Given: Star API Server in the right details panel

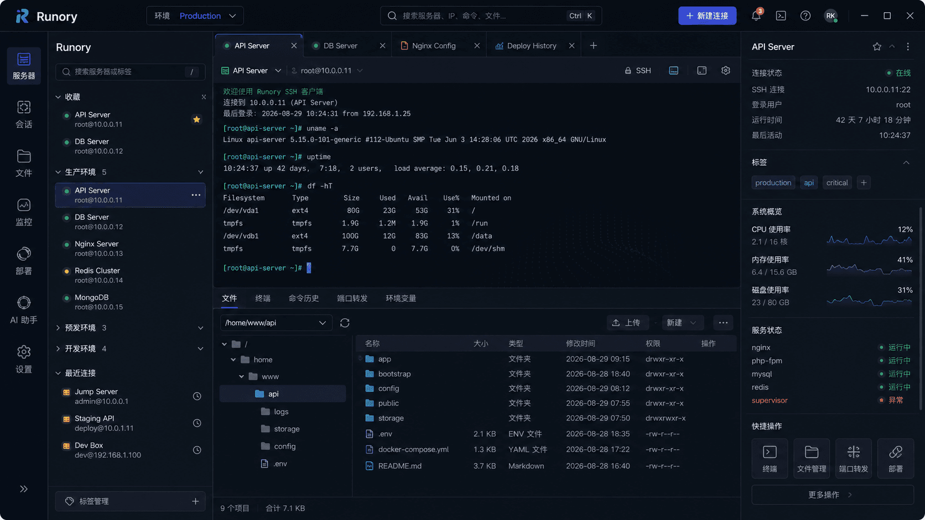Looking at the screenshot, I should point(877,47).
